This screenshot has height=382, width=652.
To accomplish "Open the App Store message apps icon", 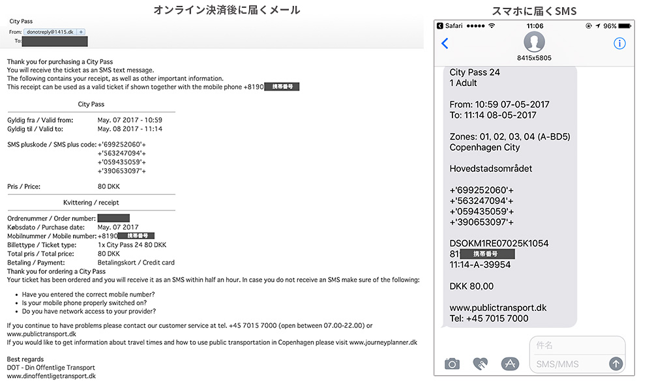I will pos(510,364).
